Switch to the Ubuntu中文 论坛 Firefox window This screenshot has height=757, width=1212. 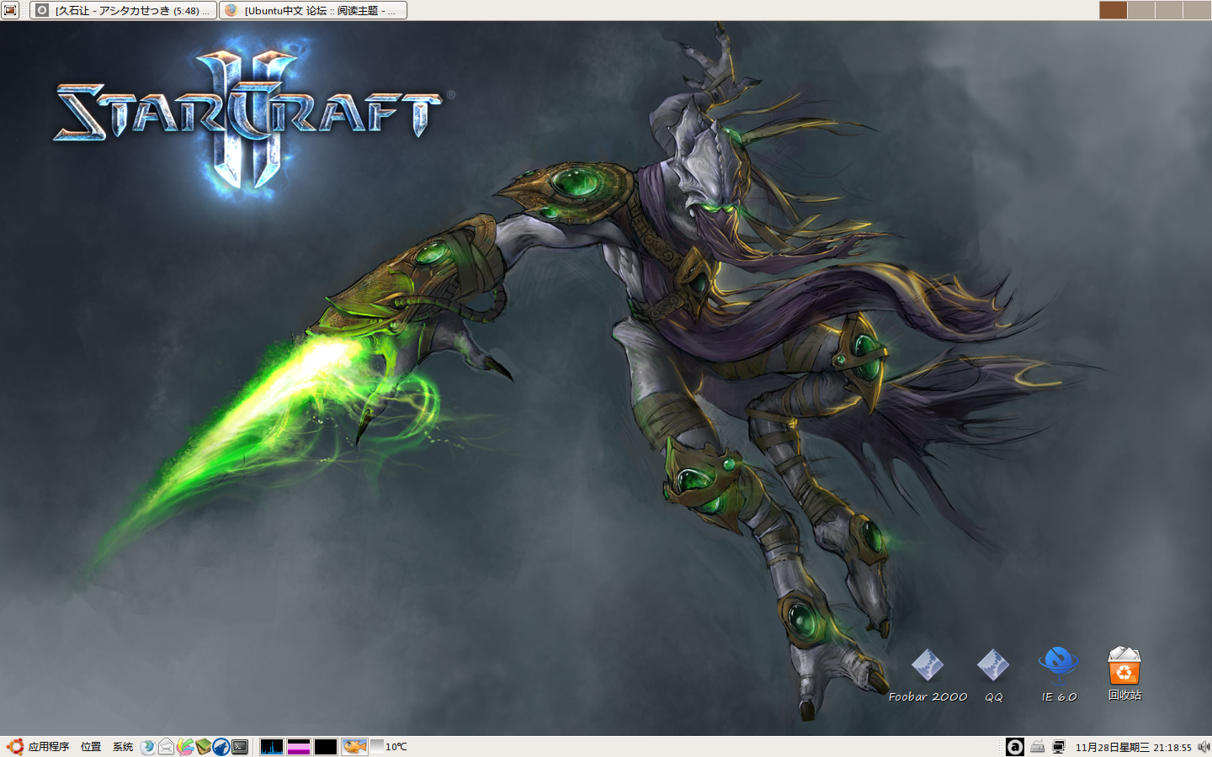[313, 10]
